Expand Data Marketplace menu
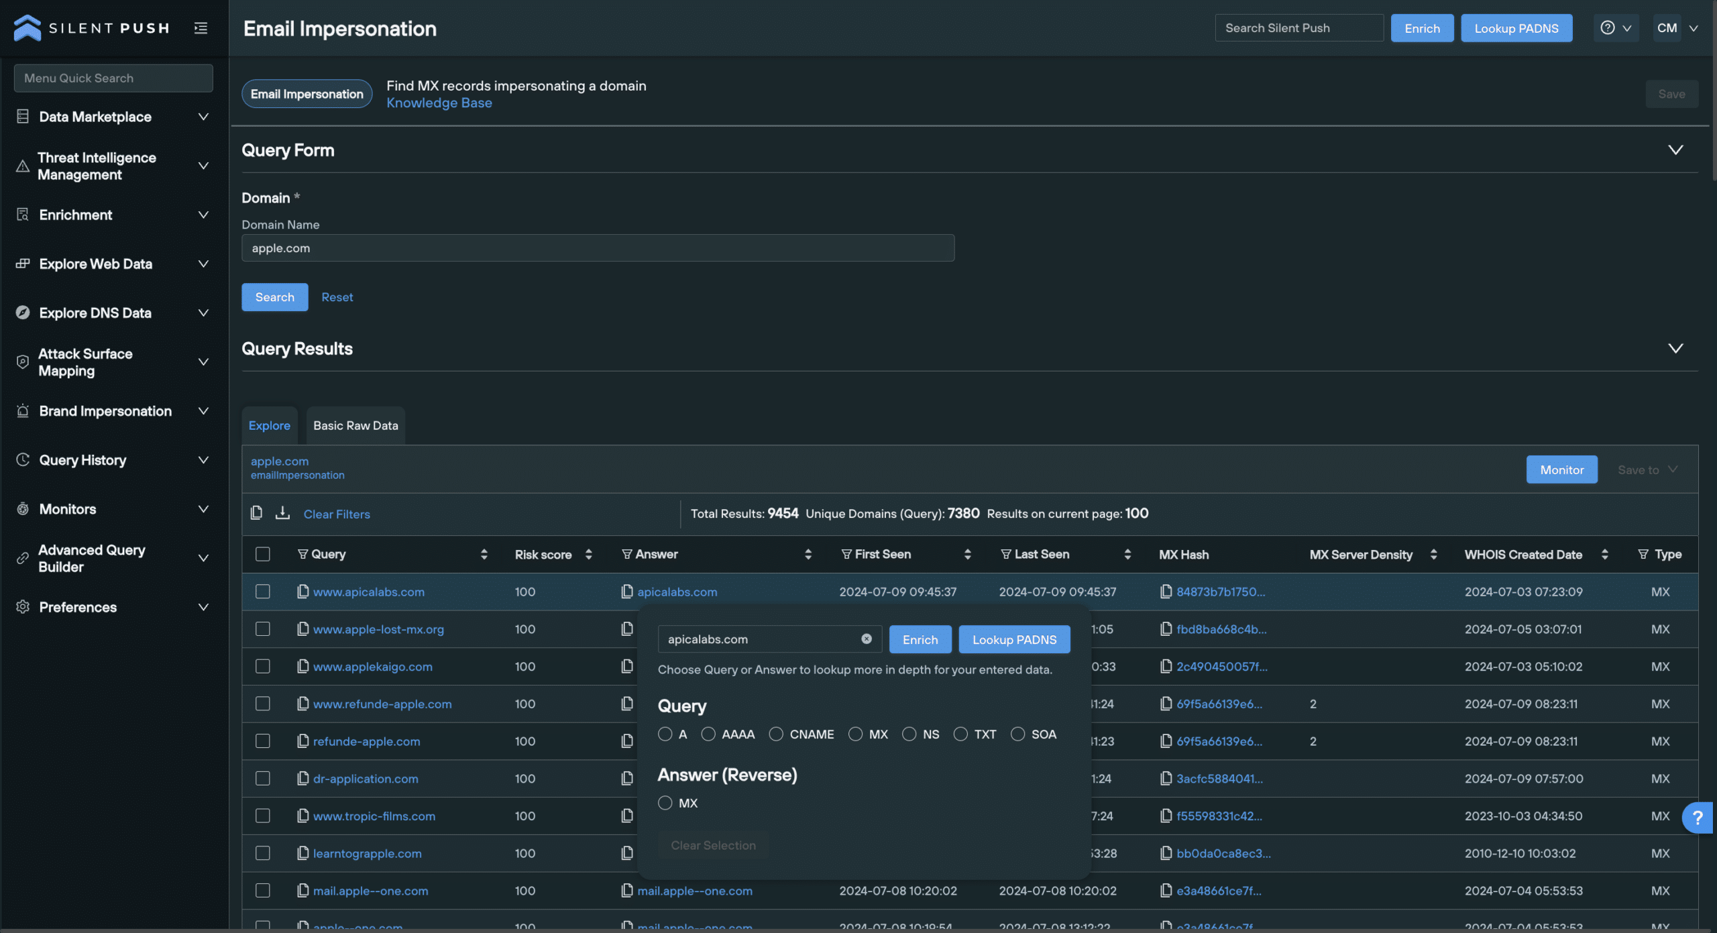Viewport: 1717px width, 933px height. 113,117
